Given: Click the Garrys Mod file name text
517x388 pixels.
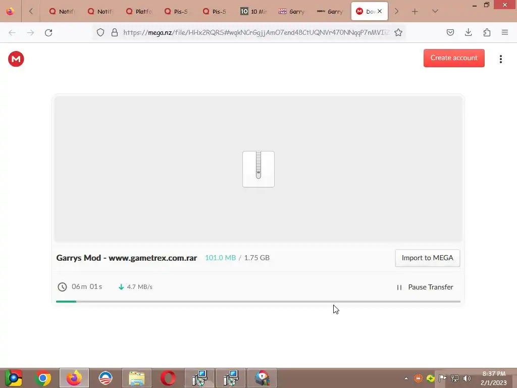Looking at the screenshot, I should click(126, 258).
